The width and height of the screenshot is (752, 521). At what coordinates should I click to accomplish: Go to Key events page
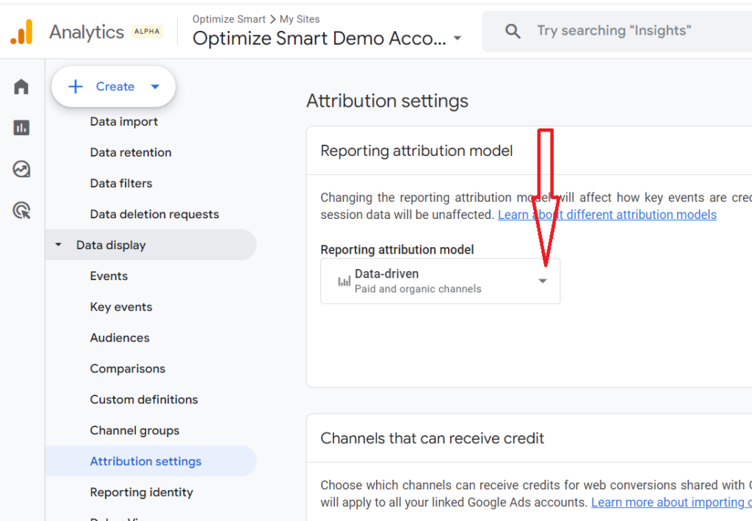pyautogui.click(x=121, y=307)
